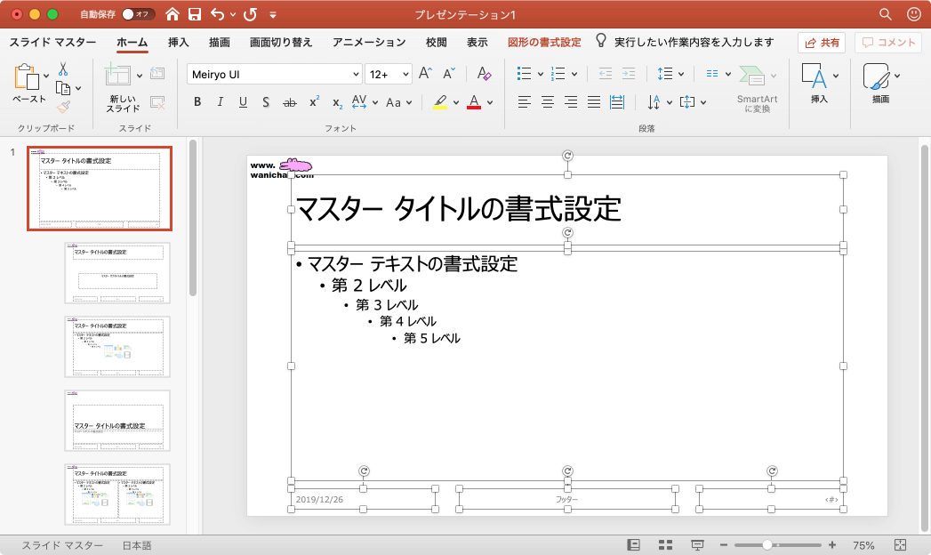
Task: Open the Meiryo UI font name dropdown
Action: (356, 75)
